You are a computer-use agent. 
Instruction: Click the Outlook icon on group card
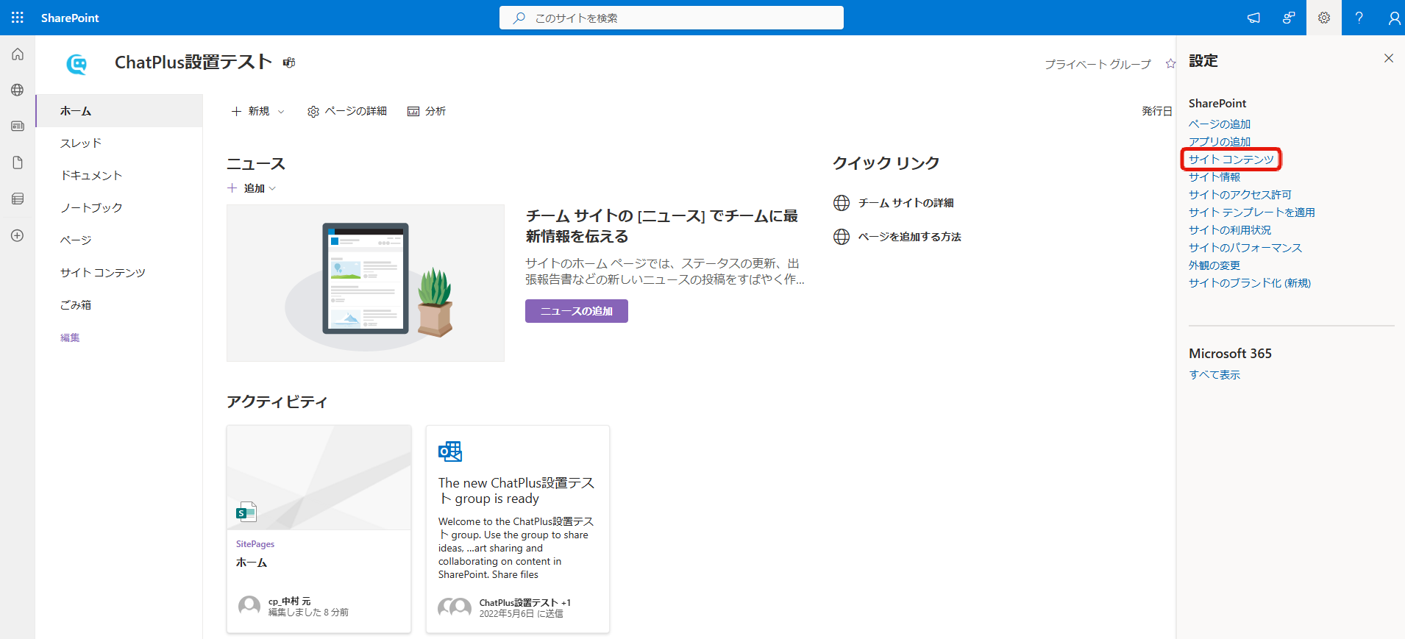(450, 451)
